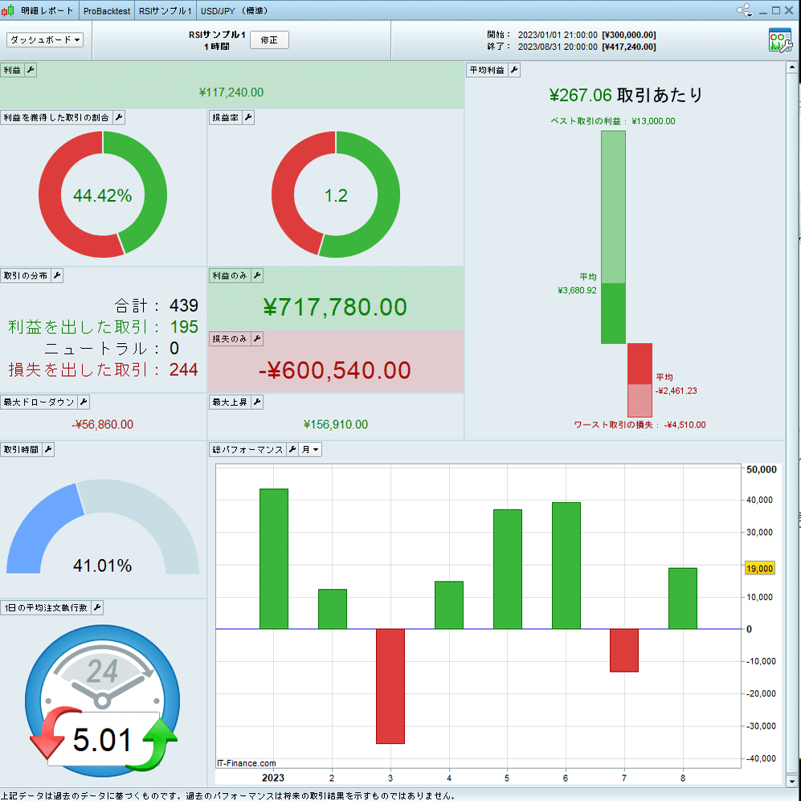801x801 pixels.
Task: Click the average gain ¥3,680.92 label
Action: pyautogui.click(x=578, y=290)
